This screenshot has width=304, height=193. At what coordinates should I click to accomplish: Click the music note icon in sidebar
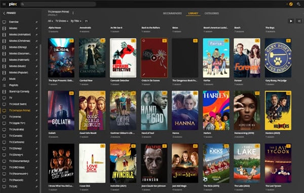point(4,79)
